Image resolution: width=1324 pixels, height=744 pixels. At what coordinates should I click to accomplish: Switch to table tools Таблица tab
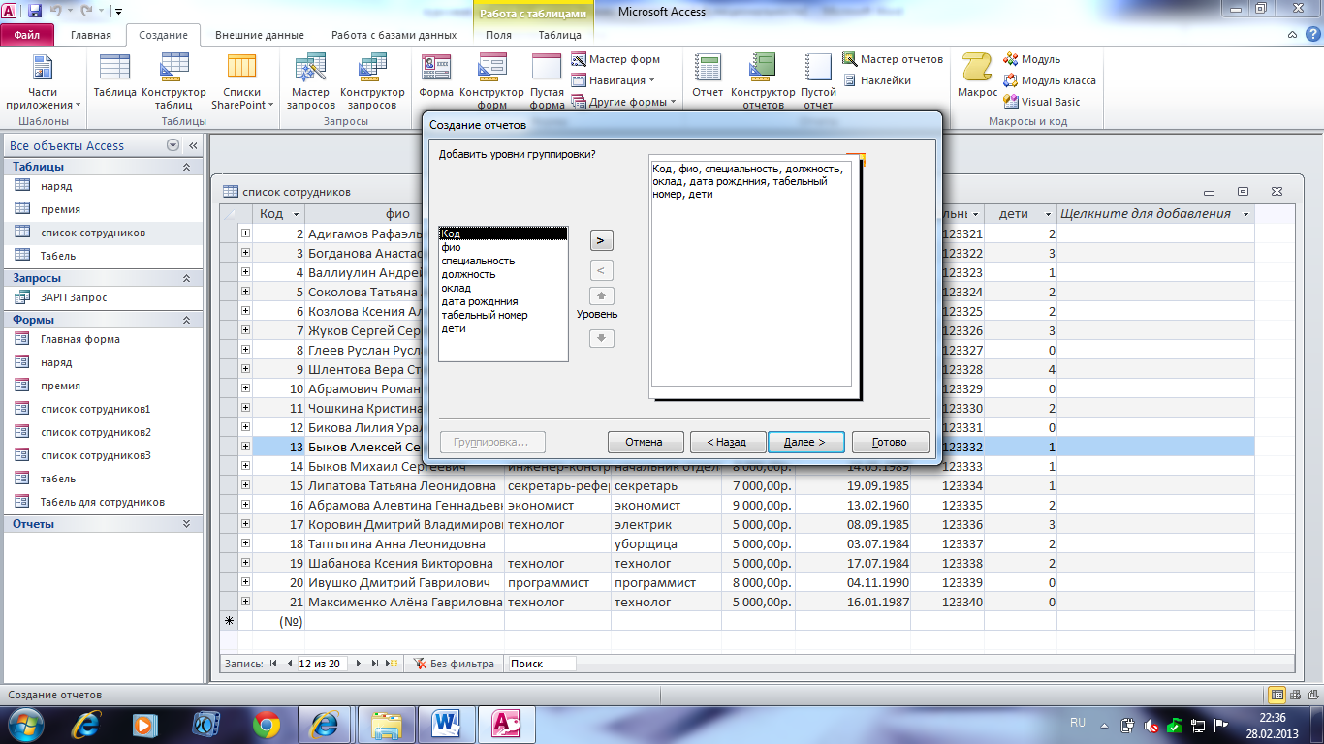(x=560, y=35)
